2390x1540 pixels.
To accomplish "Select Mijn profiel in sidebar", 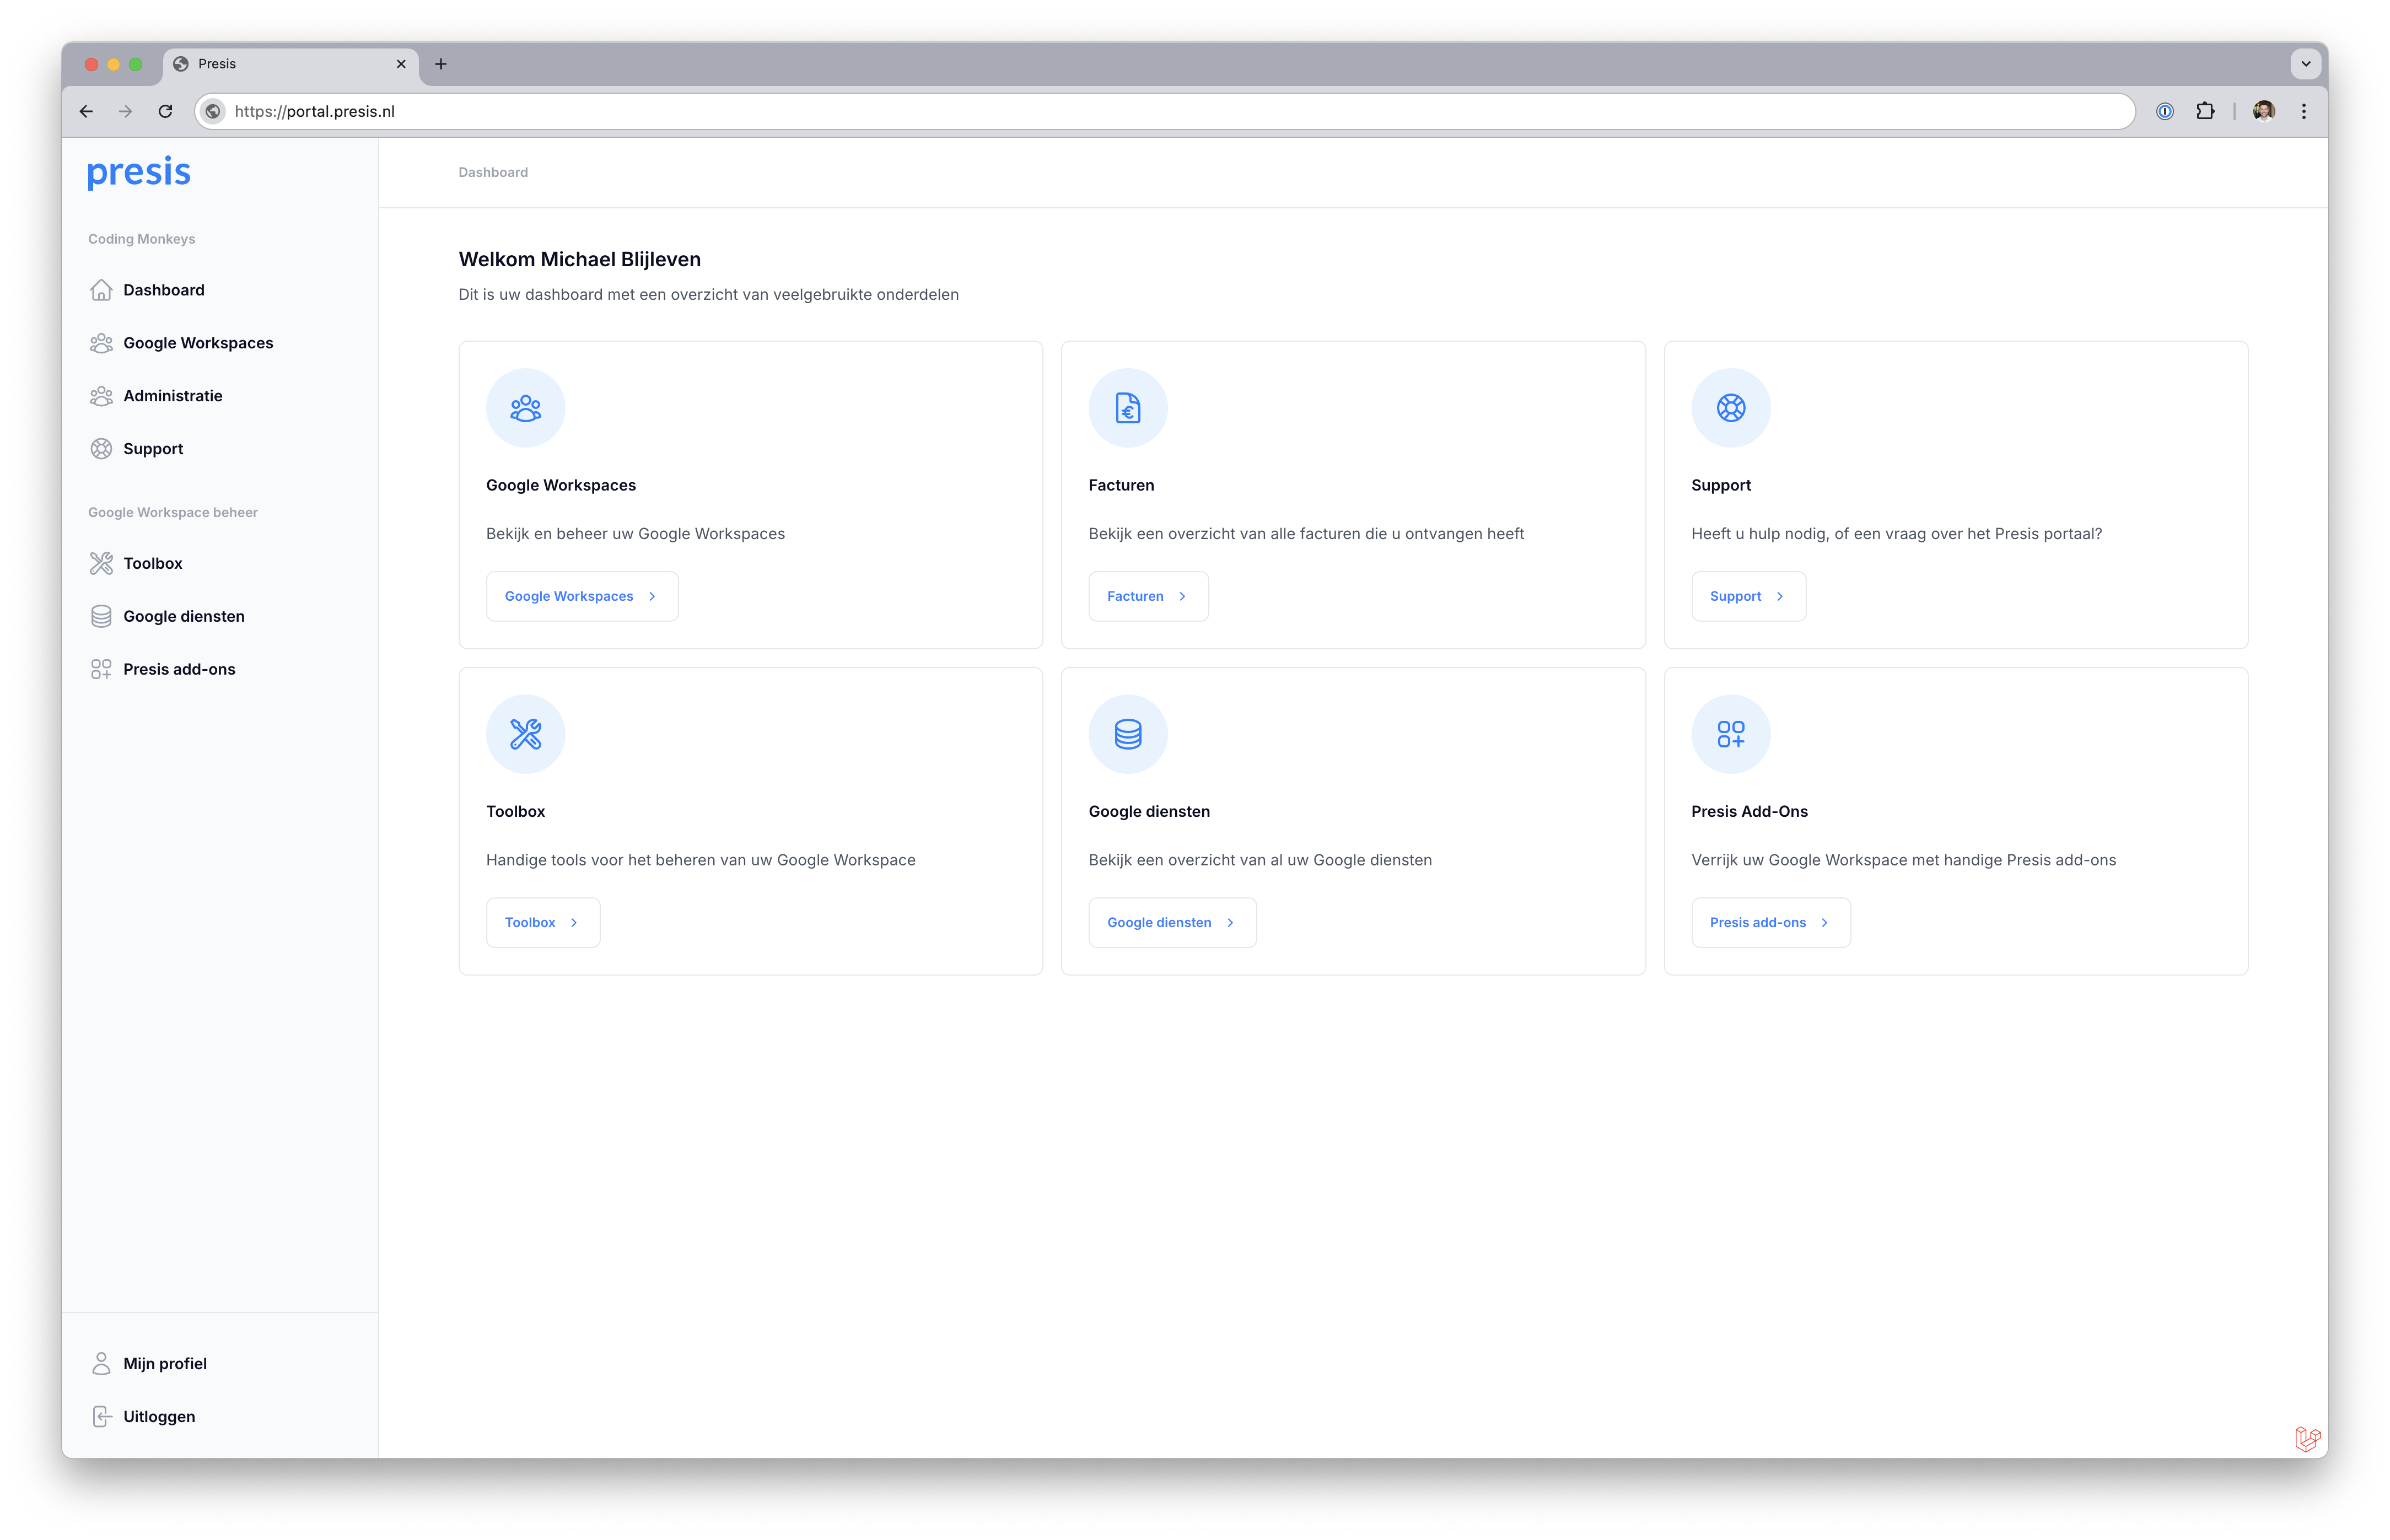I will click(x=164, y=1363).
